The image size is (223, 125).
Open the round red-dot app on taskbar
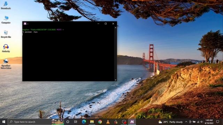(x=124, y=122)
